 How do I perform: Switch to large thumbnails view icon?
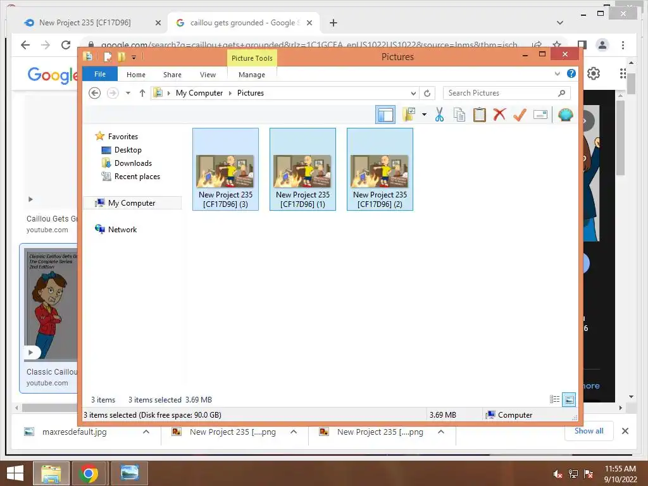(x=569, y=399)
